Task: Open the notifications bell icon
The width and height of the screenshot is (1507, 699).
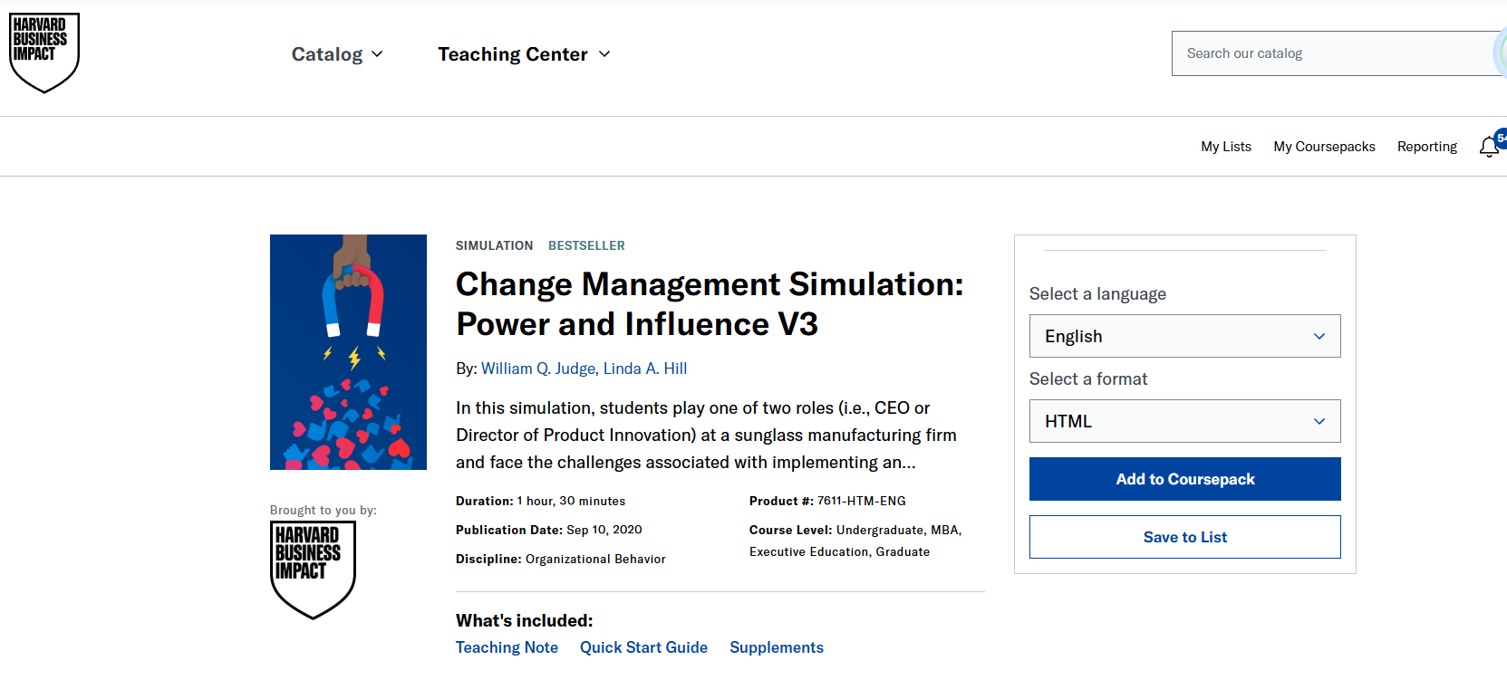Action: pos(1489,147)
